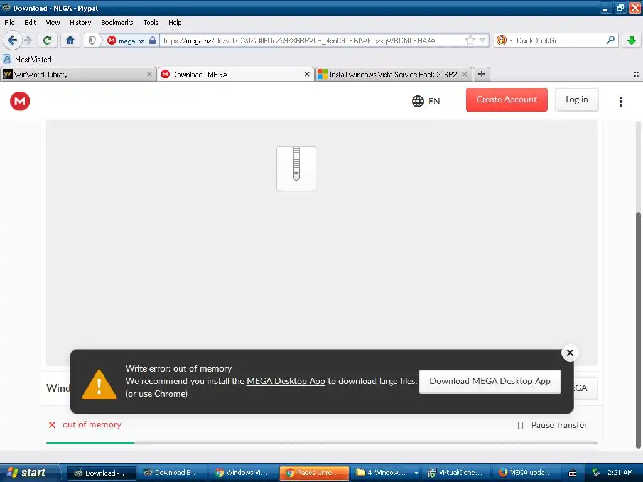
Task: Click the tray icon beside the clock
Action: (595, 473)
